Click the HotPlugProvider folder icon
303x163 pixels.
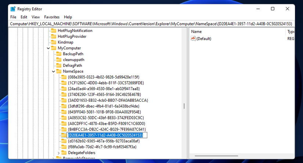coord(54,36)
